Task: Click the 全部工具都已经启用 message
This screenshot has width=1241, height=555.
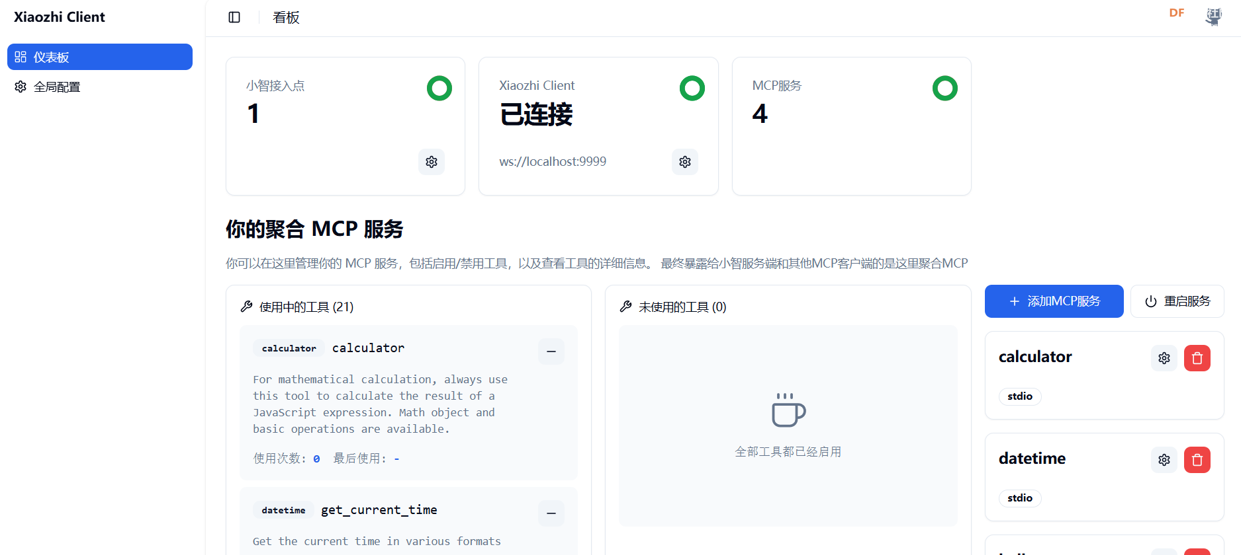Action: (x=788, y=452)
